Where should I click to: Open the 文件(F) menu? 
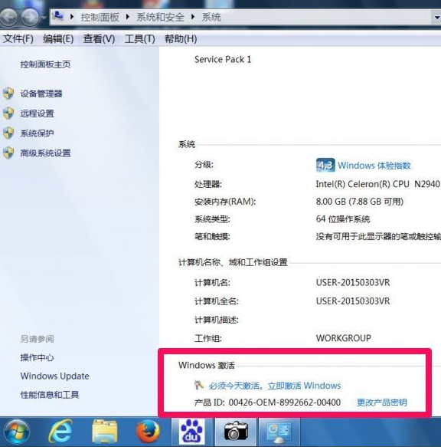point(18,39)
